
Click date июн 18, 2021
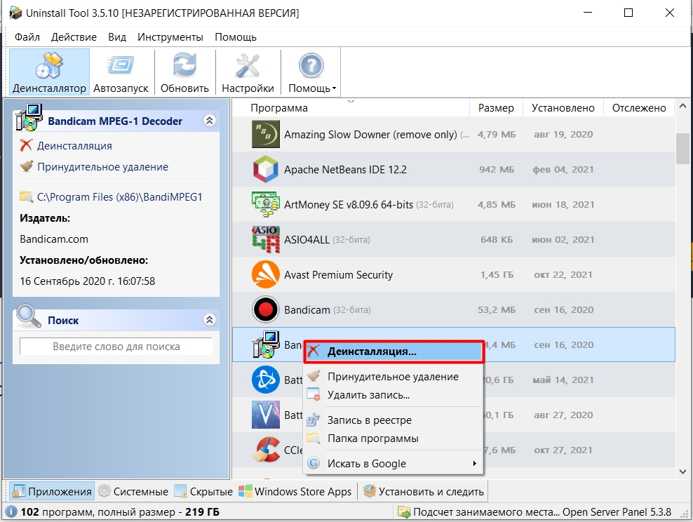tap(563, 205)
